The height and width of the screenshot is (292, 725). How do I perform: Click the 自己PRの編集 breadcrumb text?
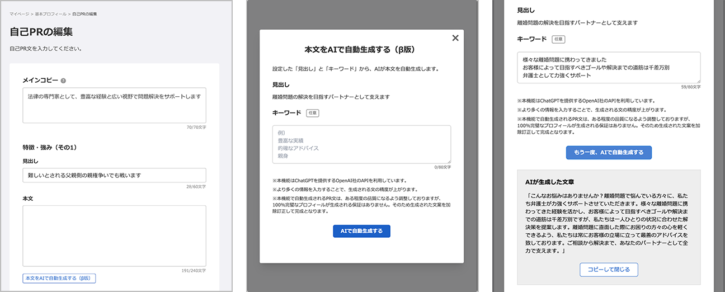84,13
